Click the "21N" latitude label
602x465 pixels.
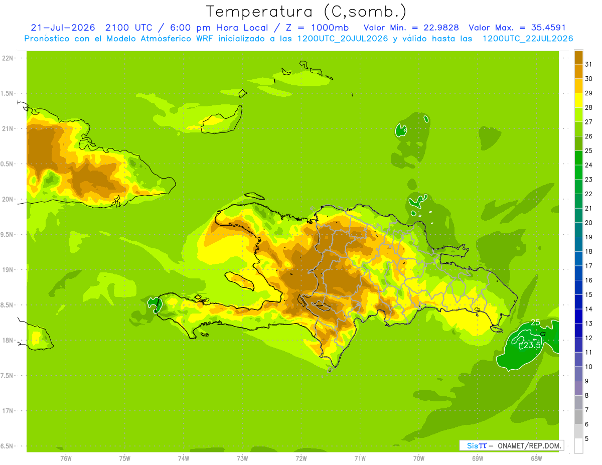tap(7, 128)
